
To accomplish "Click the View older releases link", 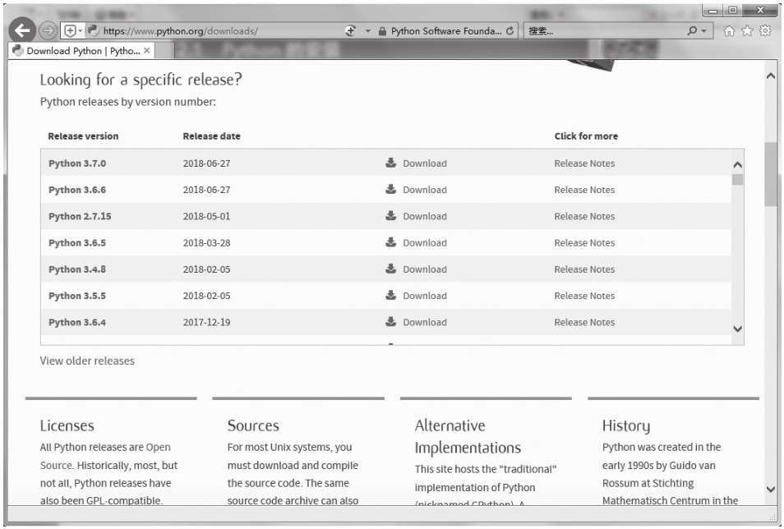I will (87, 361).
